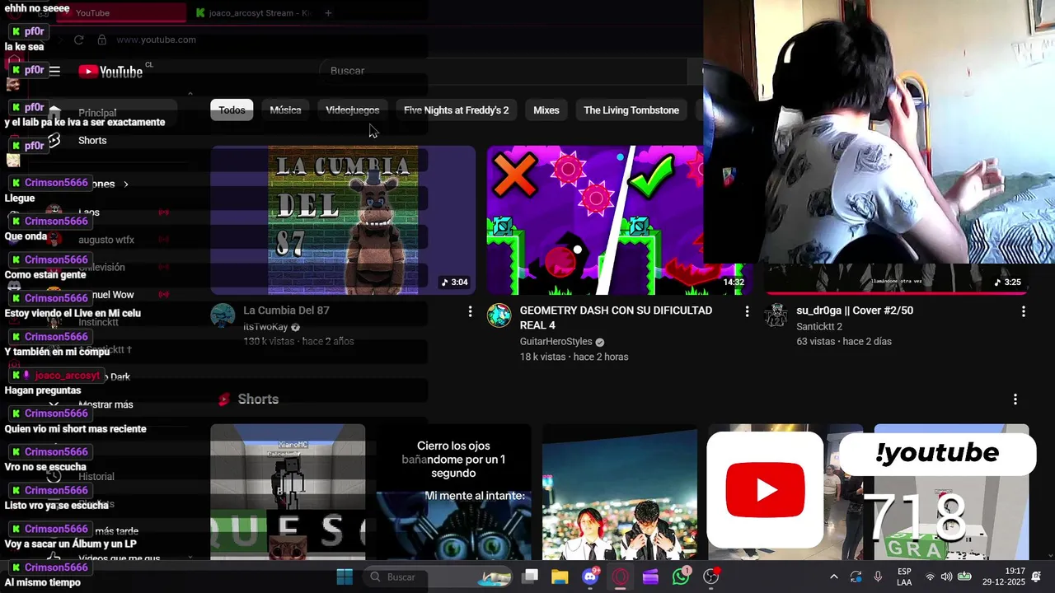The image size is (1055, 593).
Task: Open File Explorer from the taskbar
Action: point(560,577)
